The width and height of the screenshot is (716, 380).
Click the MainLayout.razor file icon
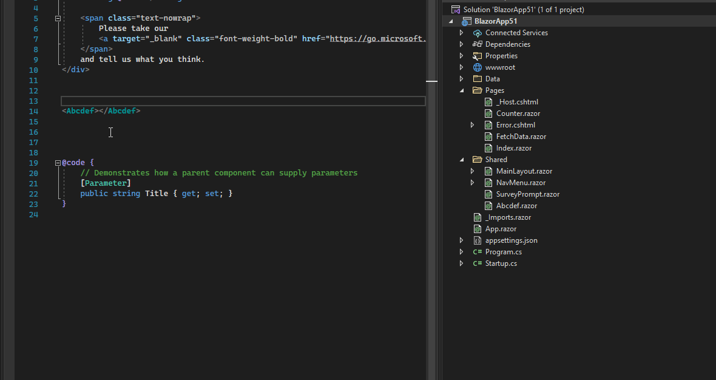click(x=488, y=171)
